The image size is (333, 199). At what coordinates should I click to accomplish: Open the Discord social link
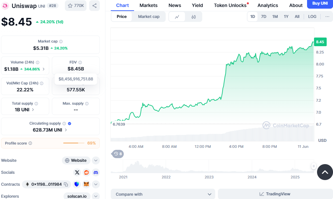pos(96,172)
